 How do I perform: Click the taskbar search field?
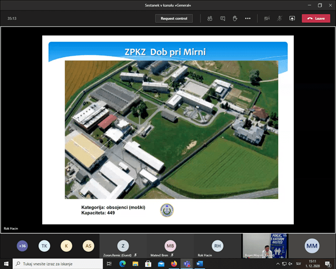click(58, 263)
